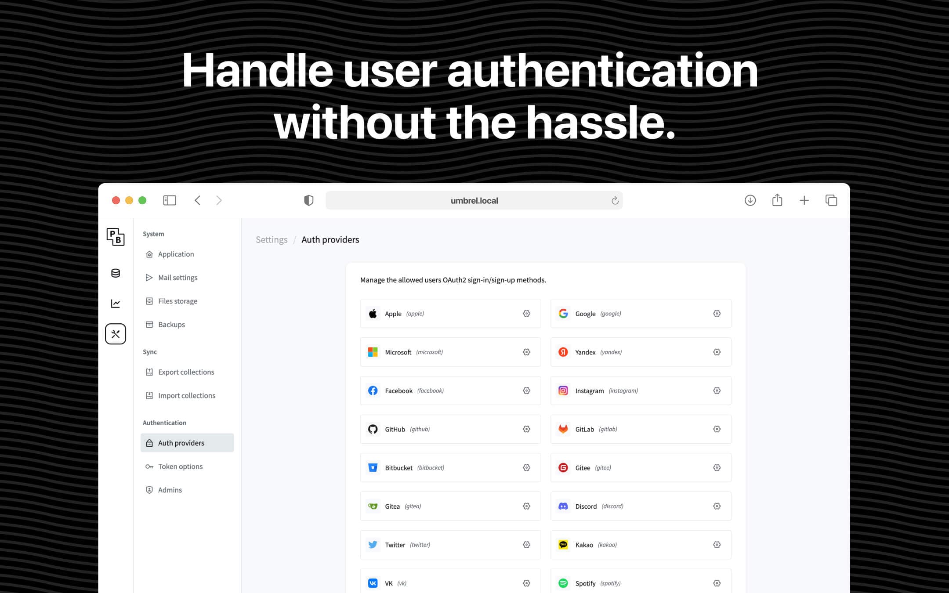The image size is (949, 593).
Task: Open Files storage settings
Action: pyautogui.click(x=177, y=300)
